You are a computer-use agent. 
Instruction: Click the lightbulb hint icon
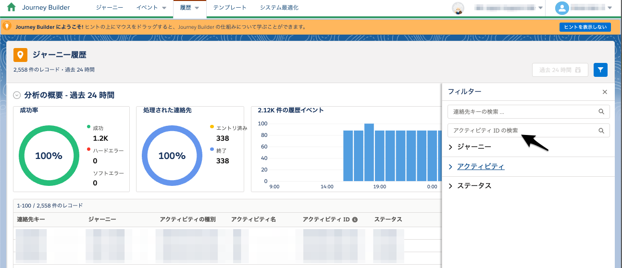click(7, 26)
